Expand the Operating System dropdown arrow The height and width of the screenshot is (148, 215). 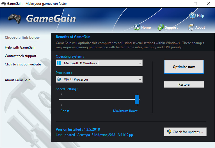pos(140,63)
